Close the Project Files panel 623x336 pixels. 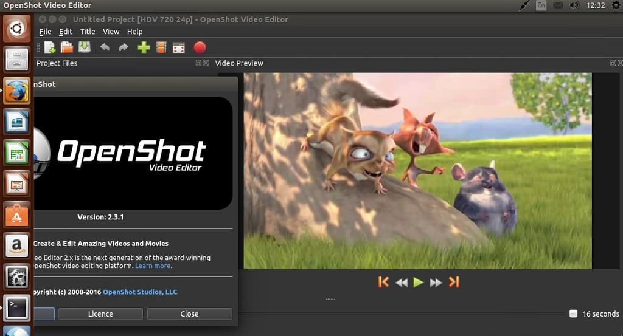click(206, 63)
